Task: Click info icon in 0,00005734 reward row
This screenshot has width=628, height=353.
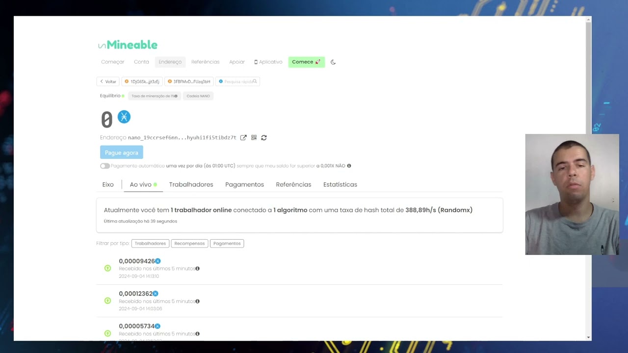Action: pyautogui.click(x=197, y=334)
